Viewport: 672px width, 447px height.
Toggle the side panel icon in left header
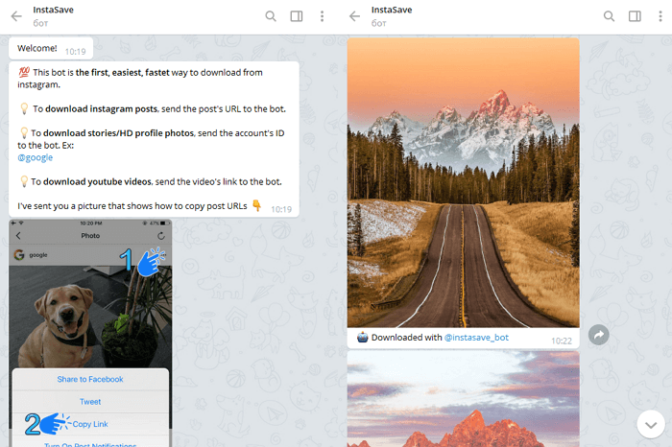tap(296, 16)
